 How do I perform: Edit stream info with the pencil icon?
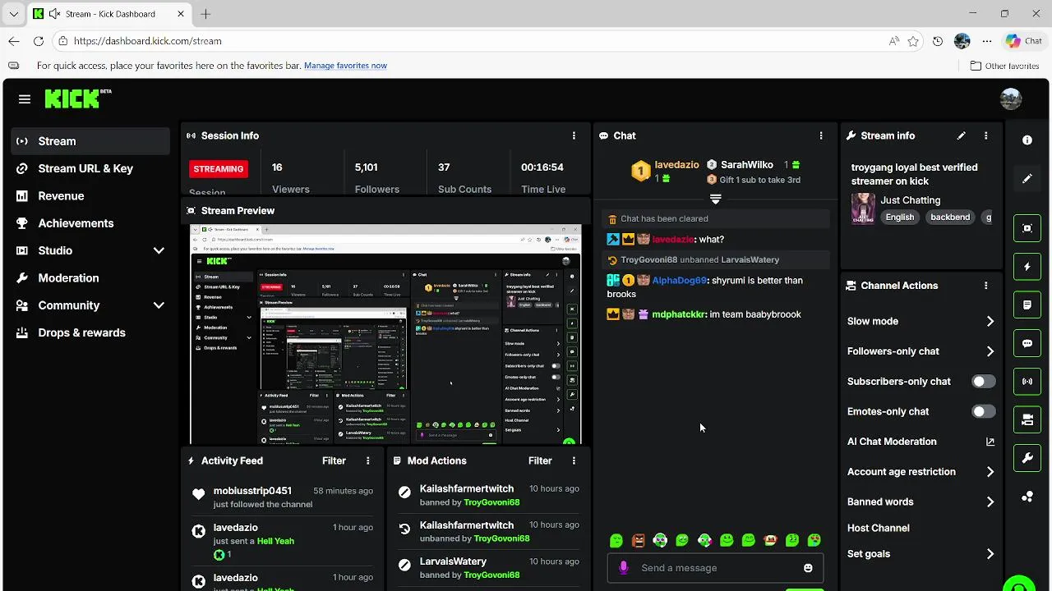(x=961, y=135)
